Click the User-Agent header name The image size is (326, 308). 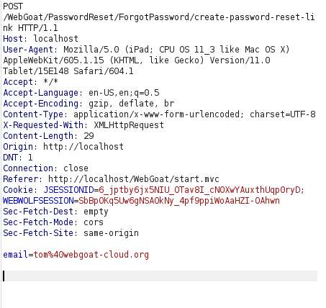click(x=28, y=50)
